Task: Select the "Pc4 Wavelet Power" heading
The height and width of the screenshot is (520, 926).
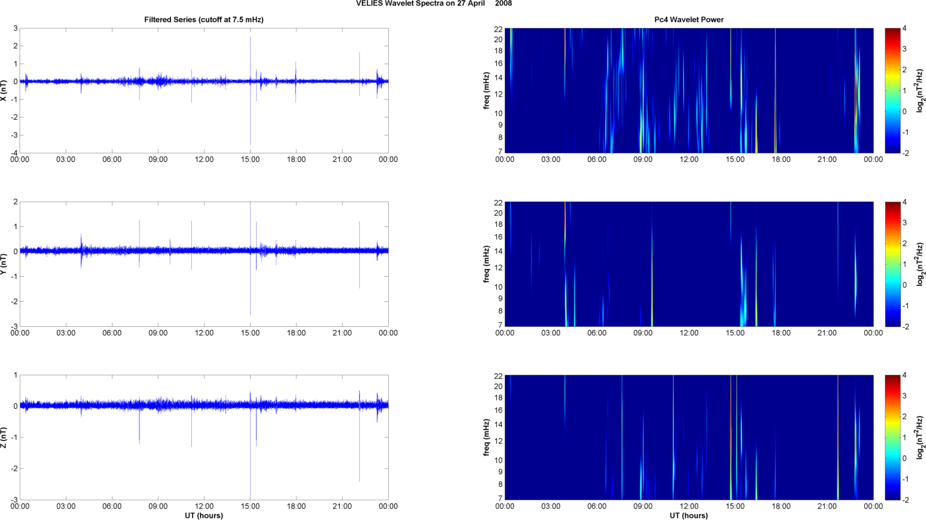Action: (x=689, y=20)
